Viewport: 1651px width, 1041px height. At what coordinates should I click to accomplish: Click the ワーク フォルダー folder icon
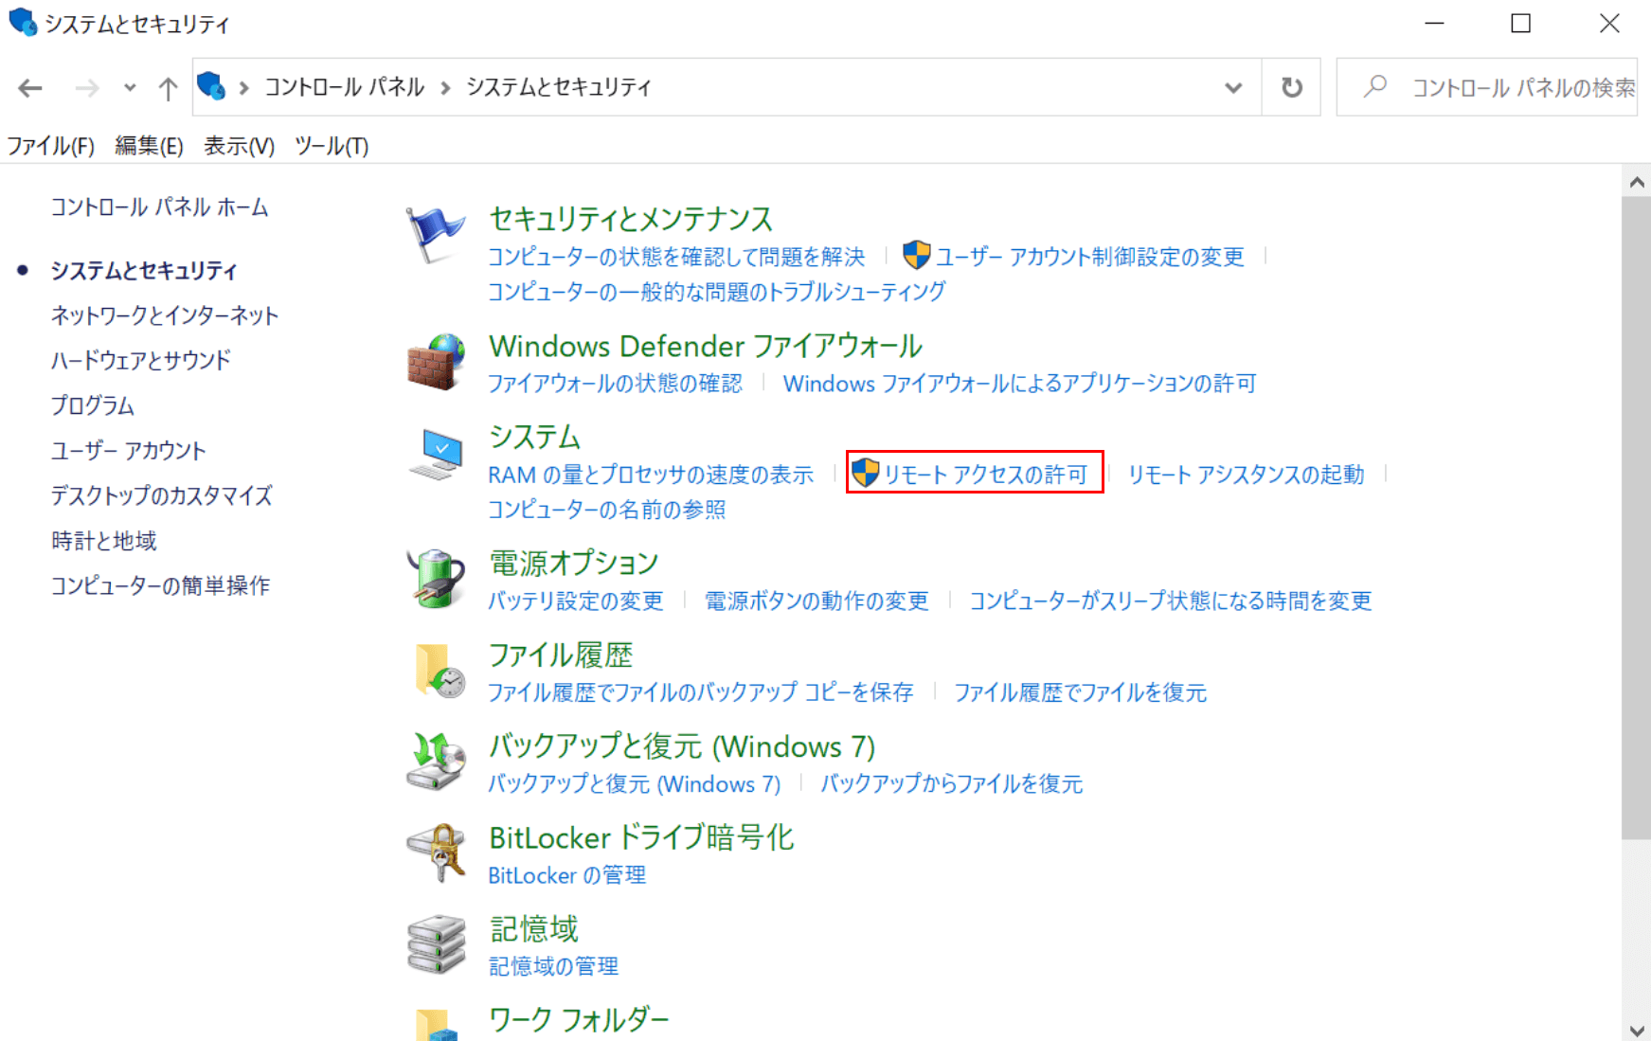[x=438, y=1025]
